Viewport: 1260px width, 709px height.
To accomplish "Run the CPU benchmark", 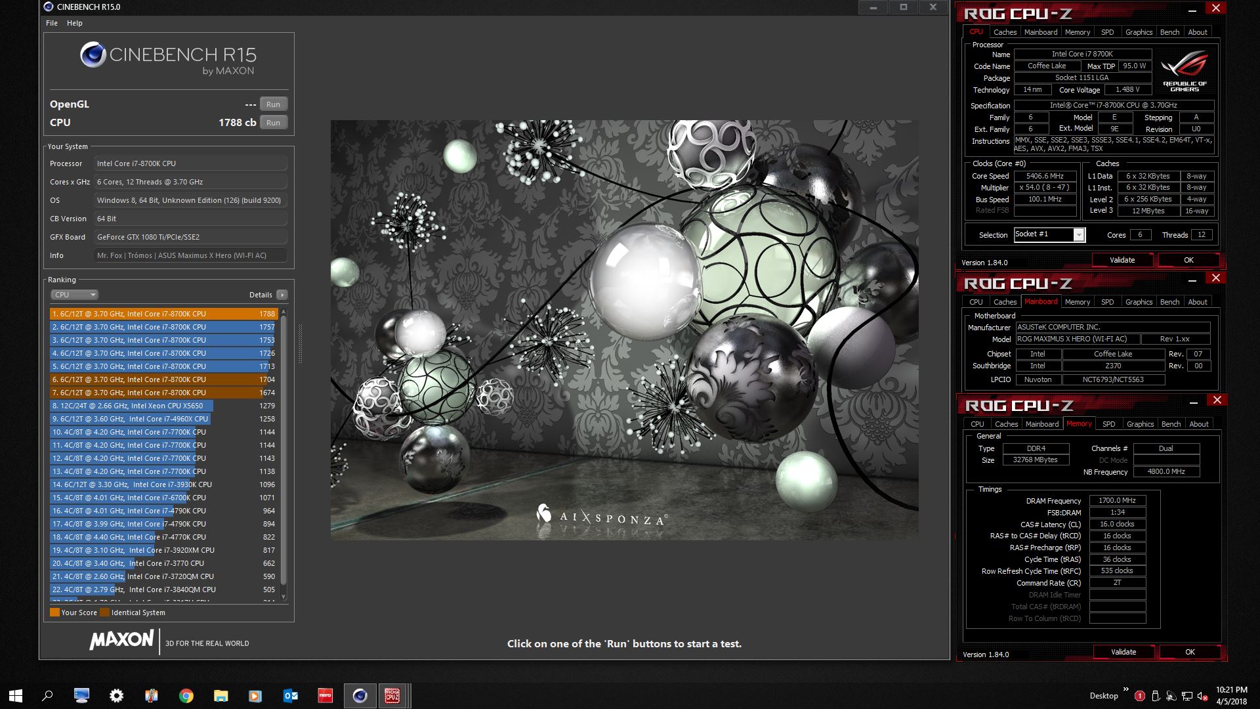I will tap(274, 123).
